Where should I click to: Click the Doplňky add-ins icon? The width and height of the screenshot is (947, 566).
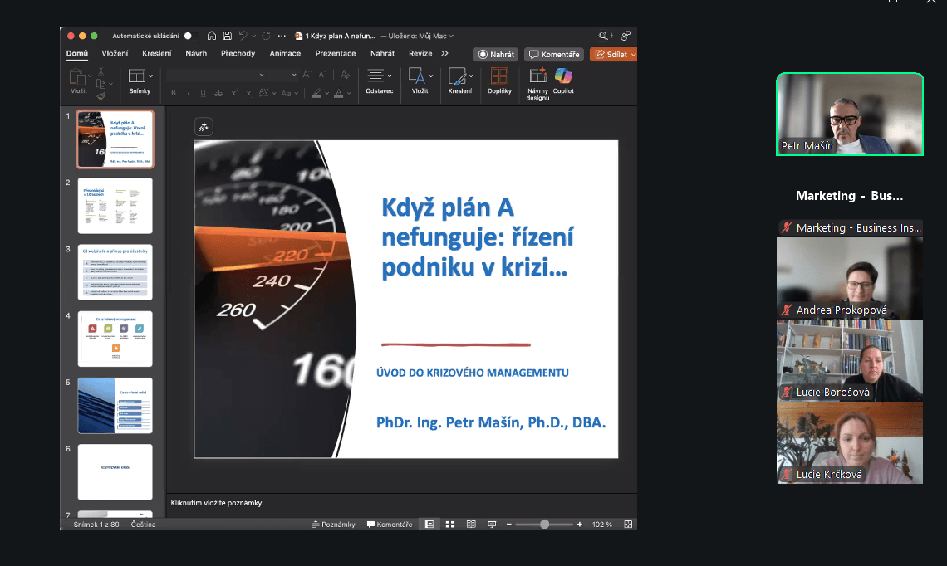coord(499,77)
